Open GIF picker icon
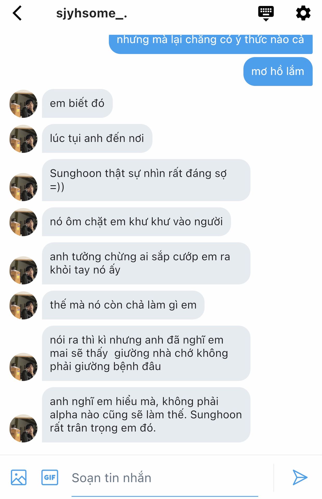This screenshot has width=322, height=499. point(50,477)
